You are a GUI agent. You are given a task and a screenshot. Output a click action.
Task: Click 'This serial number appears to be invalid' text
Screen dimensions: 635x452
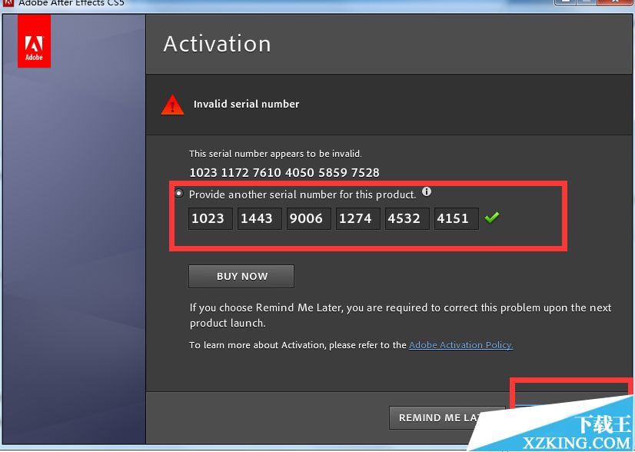[x=275, y=154]
